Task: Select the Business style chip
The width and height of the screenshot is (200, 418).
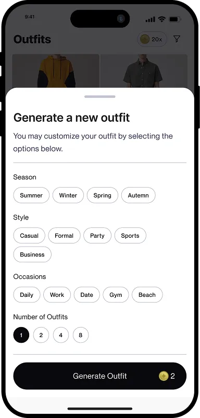Action: tap(32, 254)
